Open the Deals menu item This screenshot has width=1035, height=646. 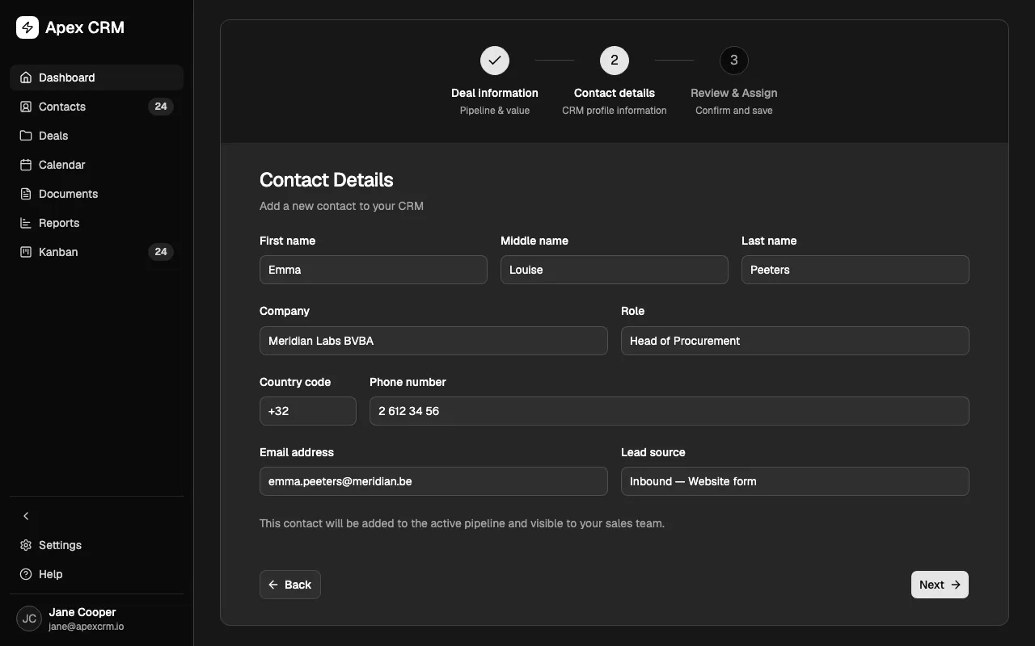(x=97, y=136)
